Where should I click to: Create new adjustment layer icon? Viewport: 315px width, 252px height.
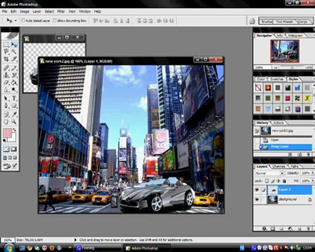click(290, 229)
